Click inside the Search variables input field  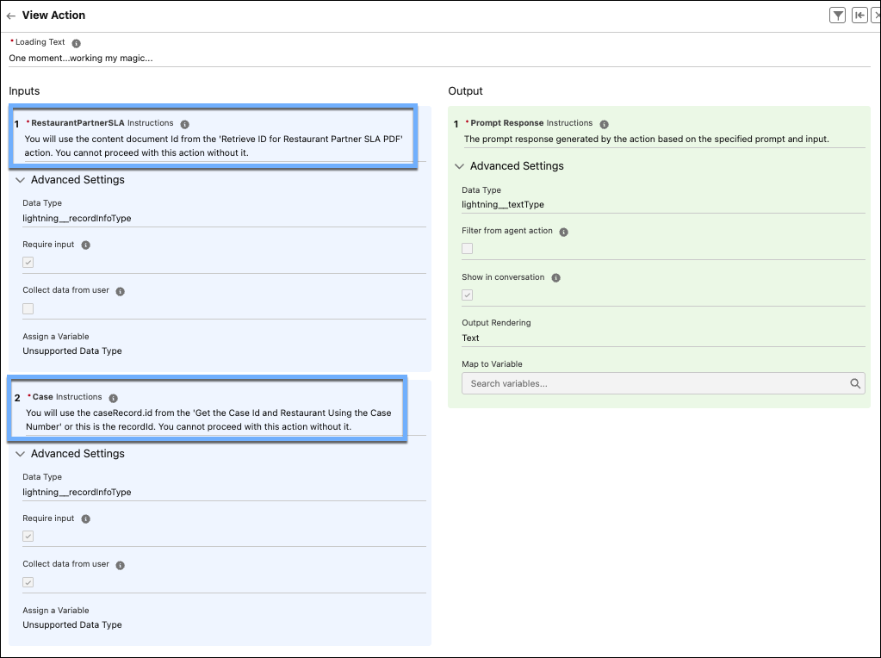click(646, 383)
